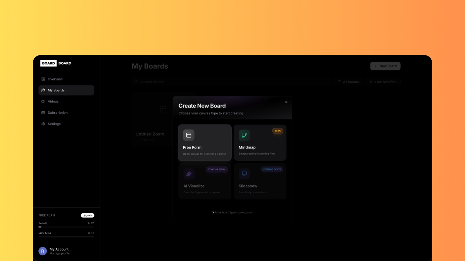Open Subscription page from sidebar
465x261 pixels.
(57, 113)
